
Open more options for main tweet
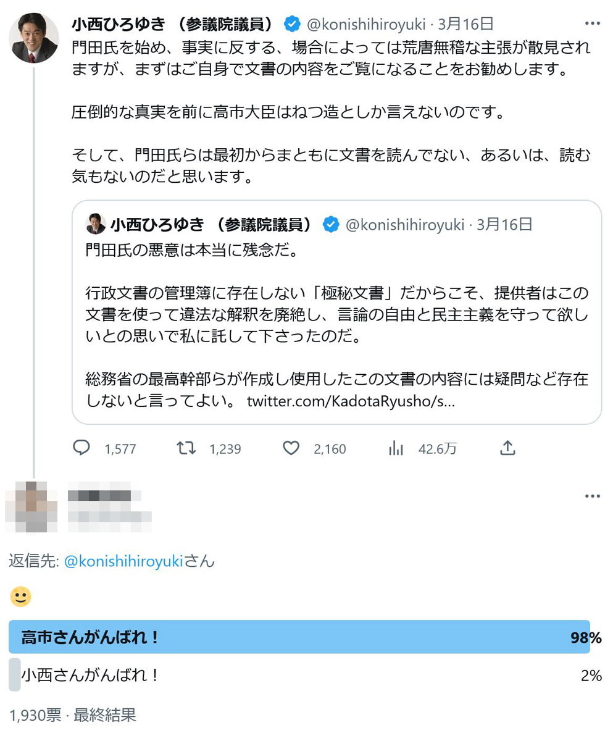[592, 24]
